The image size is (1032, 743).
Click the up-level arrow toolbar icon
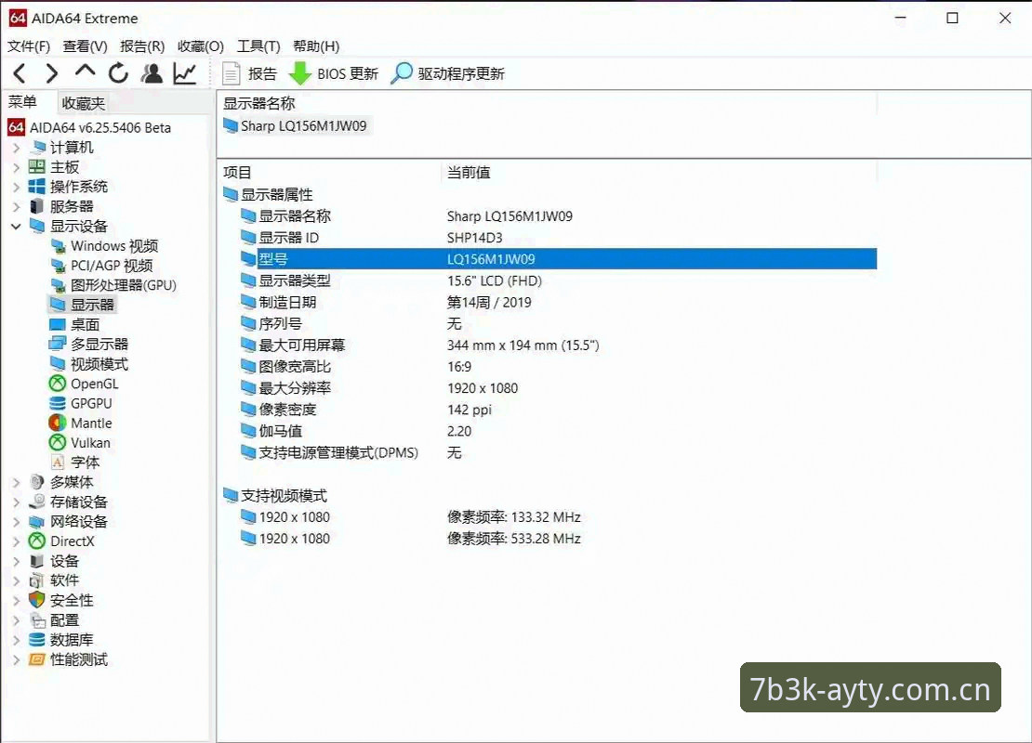85,72
